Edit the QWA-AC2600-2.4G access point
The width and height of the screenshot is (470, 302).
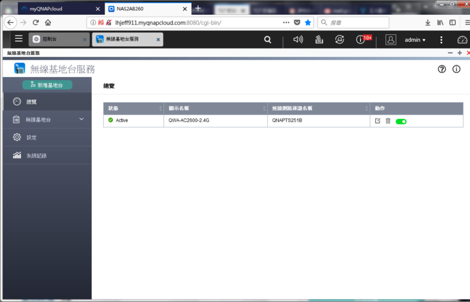pyautogui.click(x=378, y=121)
